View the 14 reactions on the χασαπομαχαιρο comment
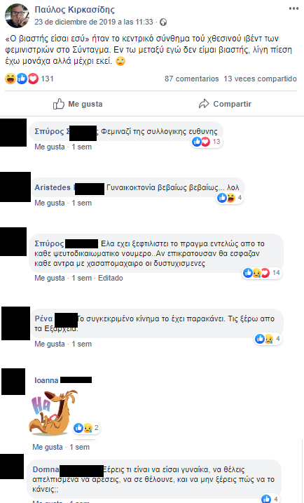Viewport: 304px width, 503px height. (262, 273)
